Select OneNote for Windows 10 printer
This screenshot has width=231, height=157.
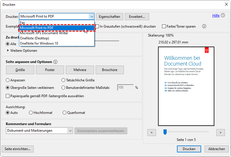coord(57,43)
